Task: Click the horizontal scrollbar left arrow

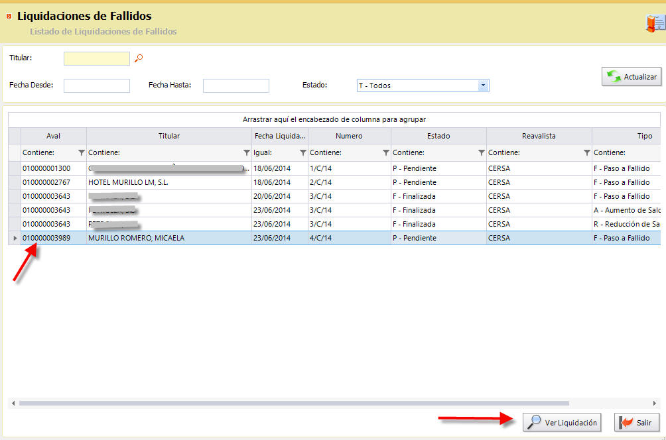Action: [x=13, y=403]
